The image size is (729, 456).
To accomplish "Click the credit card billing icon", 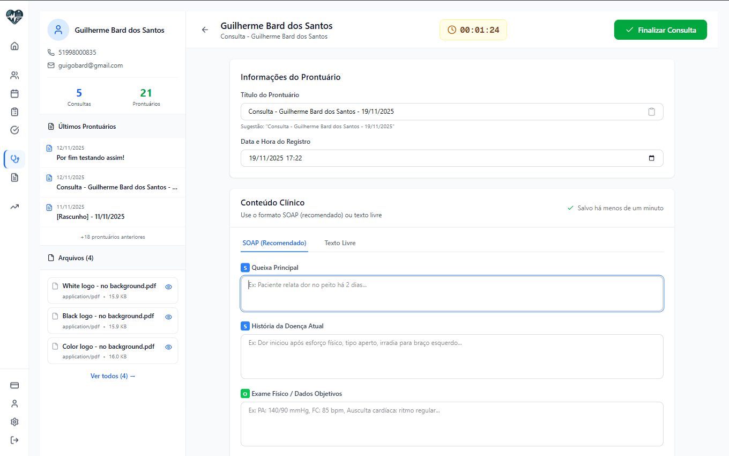I will pos(14,385).
